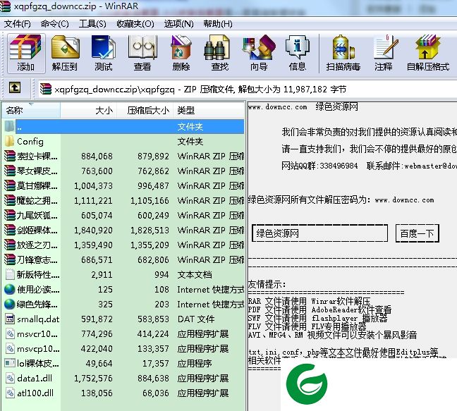Click the 删除 (Delete) toolbar icon

[x=181, y=54]
